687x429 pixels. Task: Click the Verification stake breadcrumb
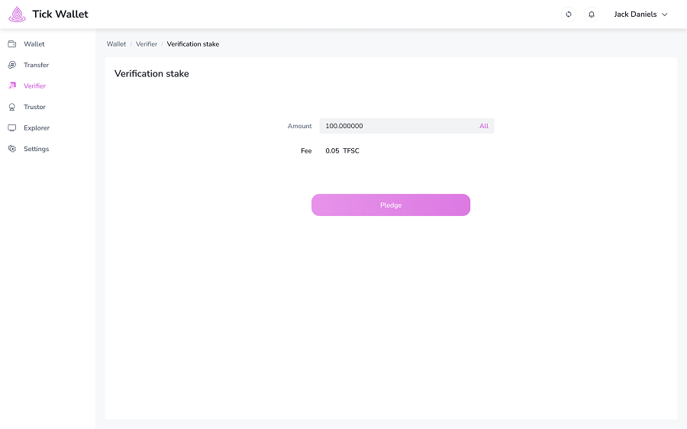[193, 44]
